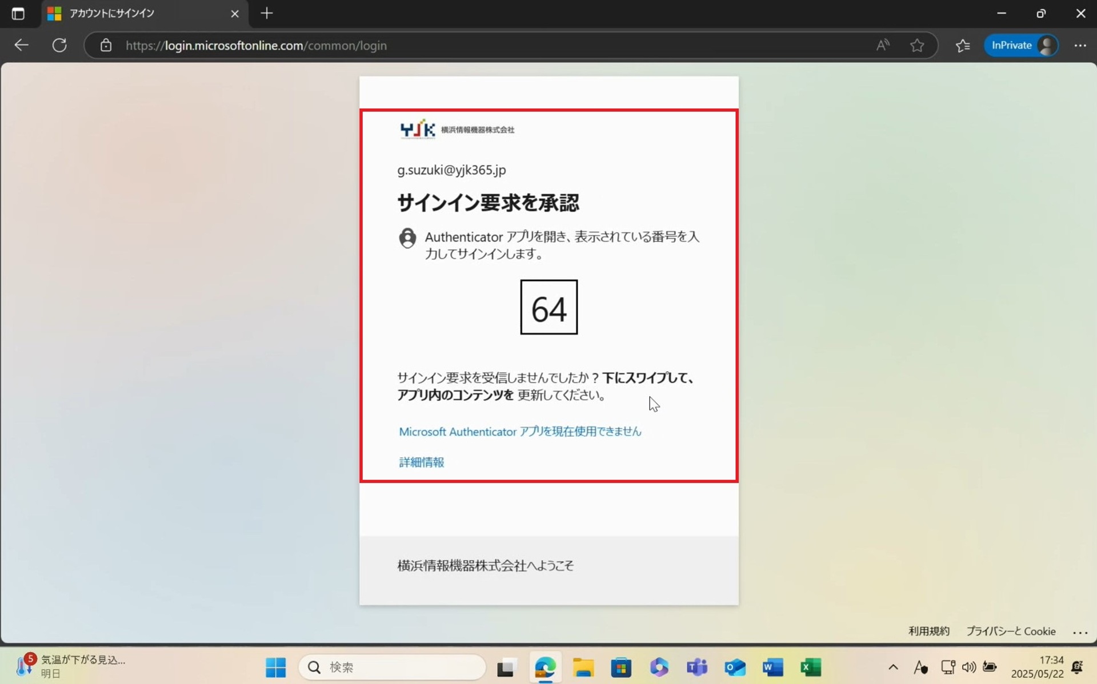Click the taskbar 検索 search box

tap(392, 667)
